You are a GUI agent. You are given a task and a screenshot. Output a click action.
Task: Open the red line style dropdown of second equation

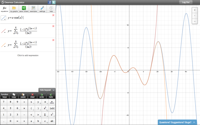point(4,31)
